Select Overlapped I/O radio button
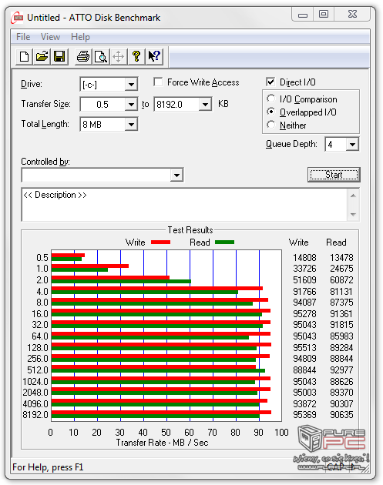The height and width of the screenshot is (485, 383). (x=271, y=112)
